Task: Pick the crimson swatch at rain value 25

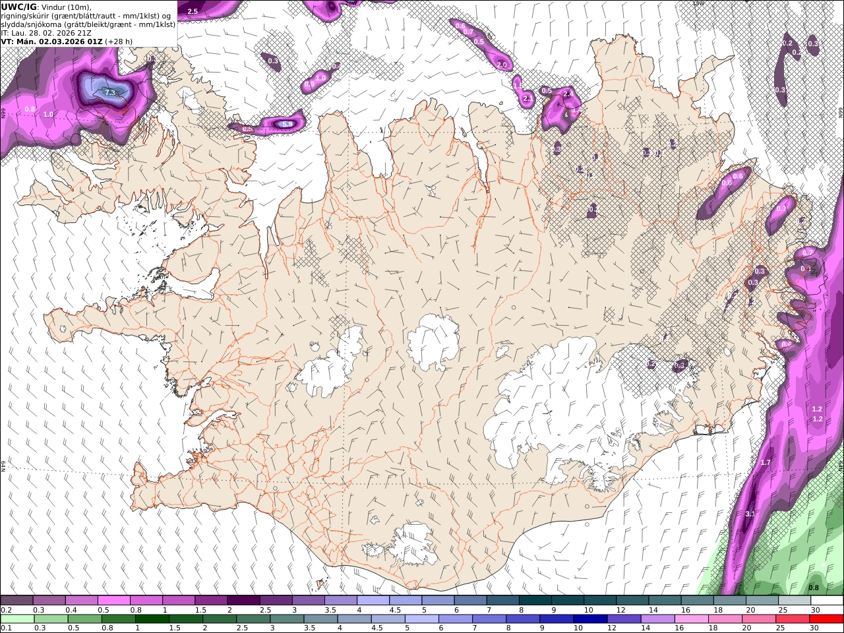Action: 793,619
